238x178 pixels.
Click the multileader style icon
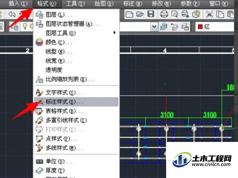point(39,120)
